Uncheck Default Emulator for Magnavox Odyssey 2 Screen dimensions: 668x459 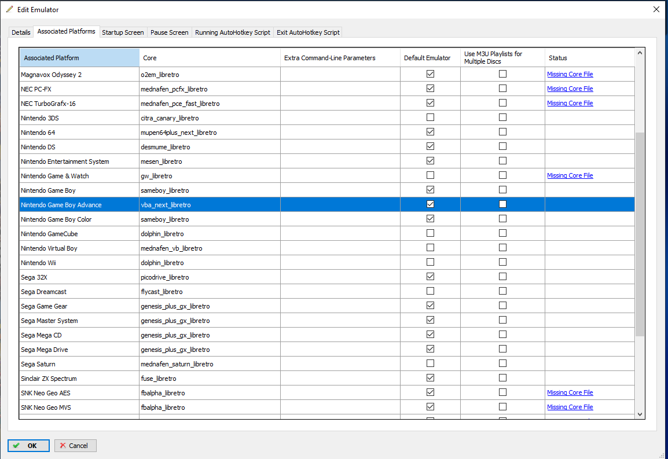pyautogui.click(x=430, y=74)
